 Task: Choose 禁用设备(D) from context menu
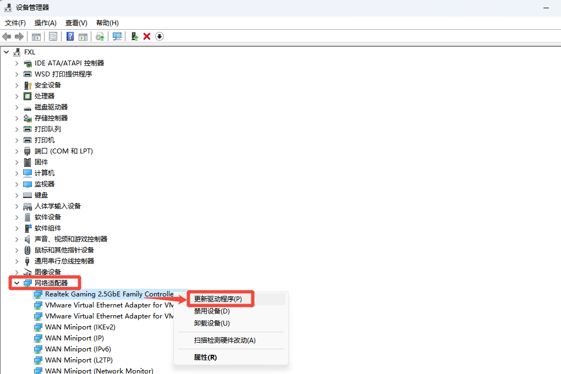[x=231, y=311]
